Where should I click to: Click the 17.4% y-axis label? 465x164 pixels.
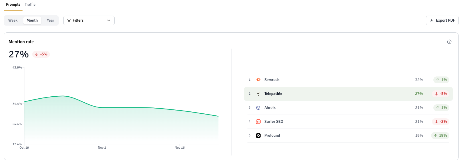click(17, 144)
